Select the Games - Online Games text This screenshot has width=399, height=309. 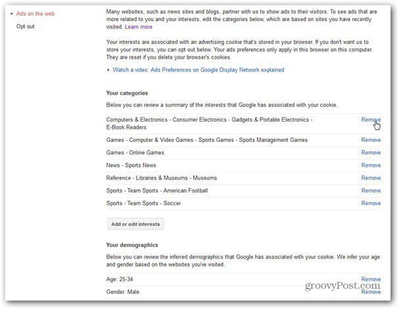pos(135,153)
